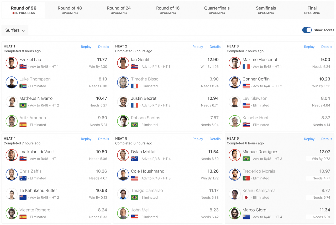The width and height of the screenshot is (336, 225).
Task: Open the Final round tab
Action: [312, 10]
